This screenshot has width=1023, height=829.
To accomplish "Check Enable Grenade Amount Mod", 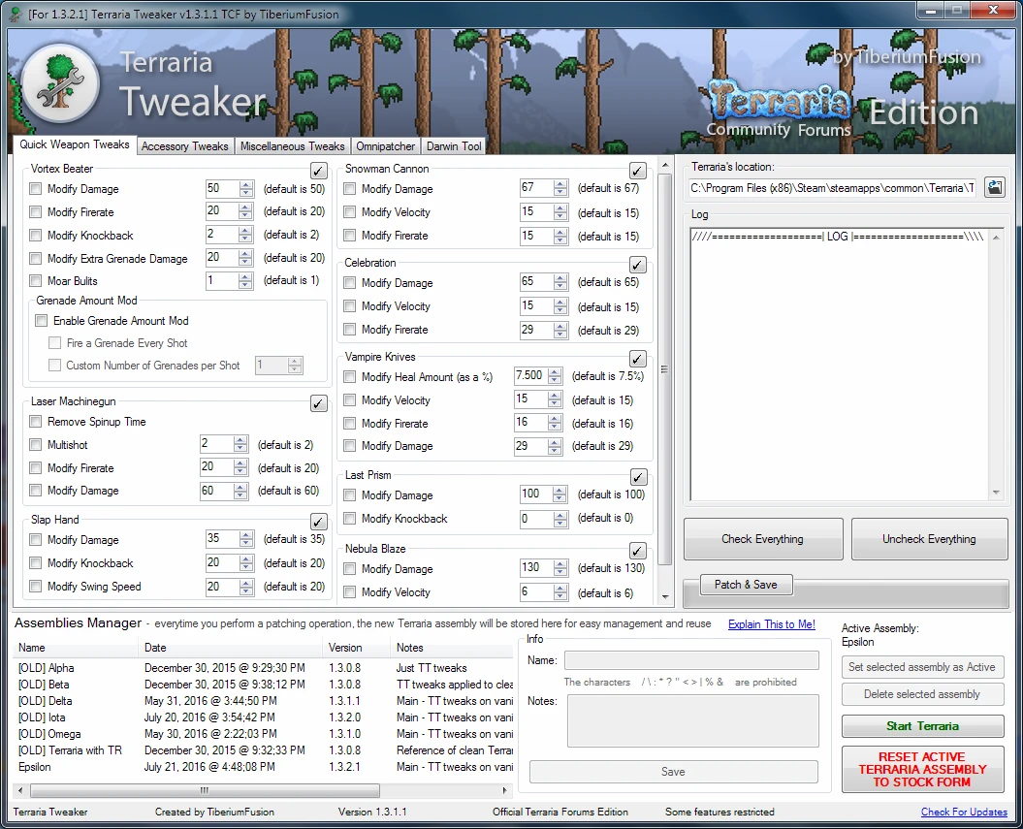I will [41, 320].
